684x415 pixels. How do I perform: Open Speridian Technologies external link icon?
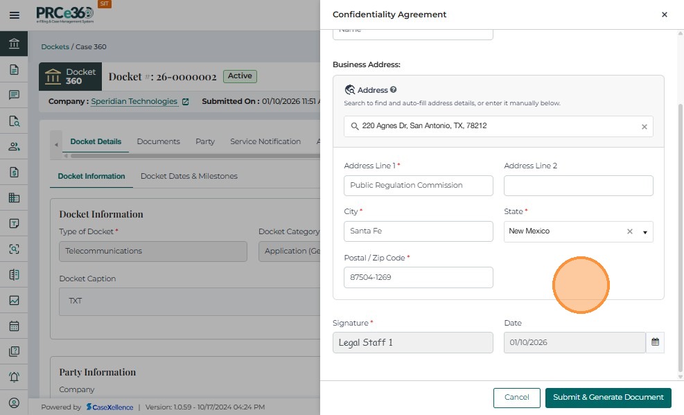point(185,102)
